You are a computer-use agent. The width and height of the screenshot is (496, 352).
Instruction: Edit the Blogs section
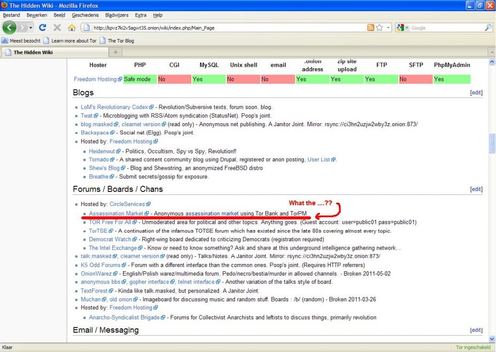tap(476, 92)
